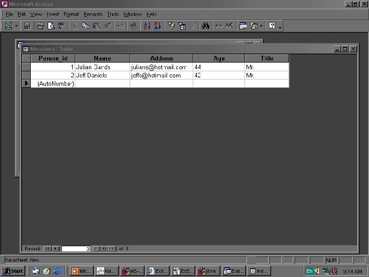Click the Sort Ascending toolbar icon
This screenshot has width=369, height=277.
pyautogui.click(x=147, y=26)
